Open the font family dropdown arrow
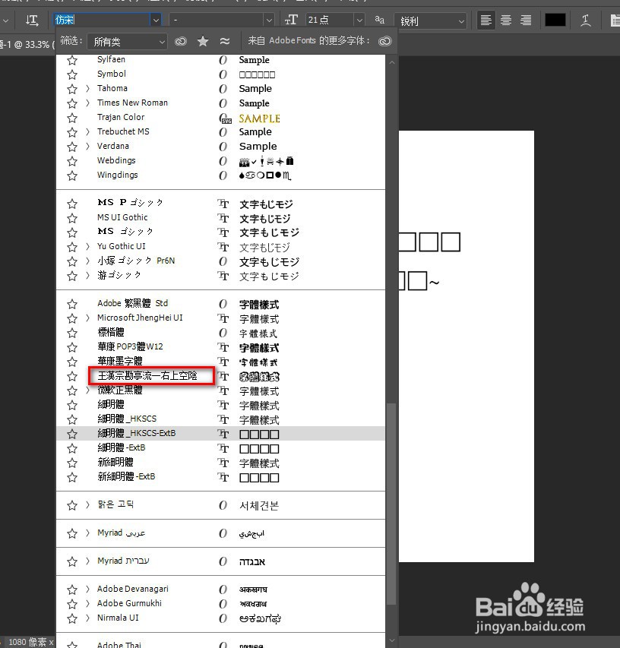The width and height of the screenshot is (620, 648). pos(156,20)
